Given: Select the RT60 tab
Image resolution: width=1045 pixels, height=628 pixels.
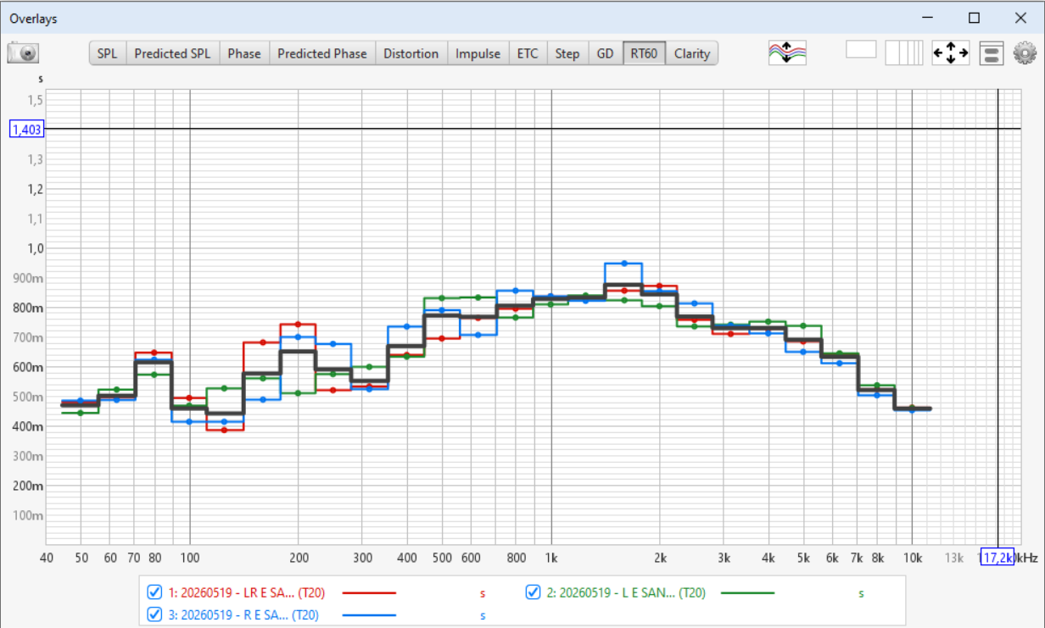Looking at the screenshot, I should 645,53.
